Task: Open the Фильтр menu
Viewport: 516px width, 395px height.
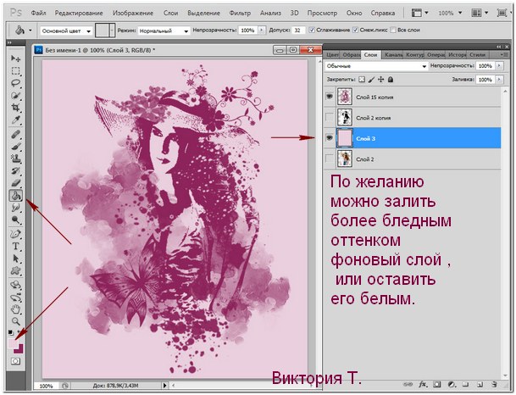Action: 240,14
